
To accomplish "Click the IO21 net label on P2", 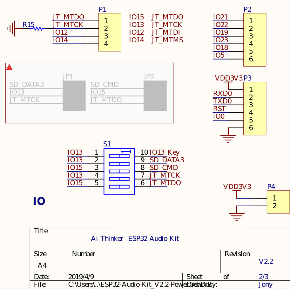I will tap(220, 17).
